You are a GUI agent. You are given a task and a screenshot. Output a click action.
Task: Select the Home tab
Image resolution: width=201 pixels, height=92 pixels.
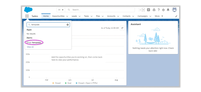click(x=46, y=16)
